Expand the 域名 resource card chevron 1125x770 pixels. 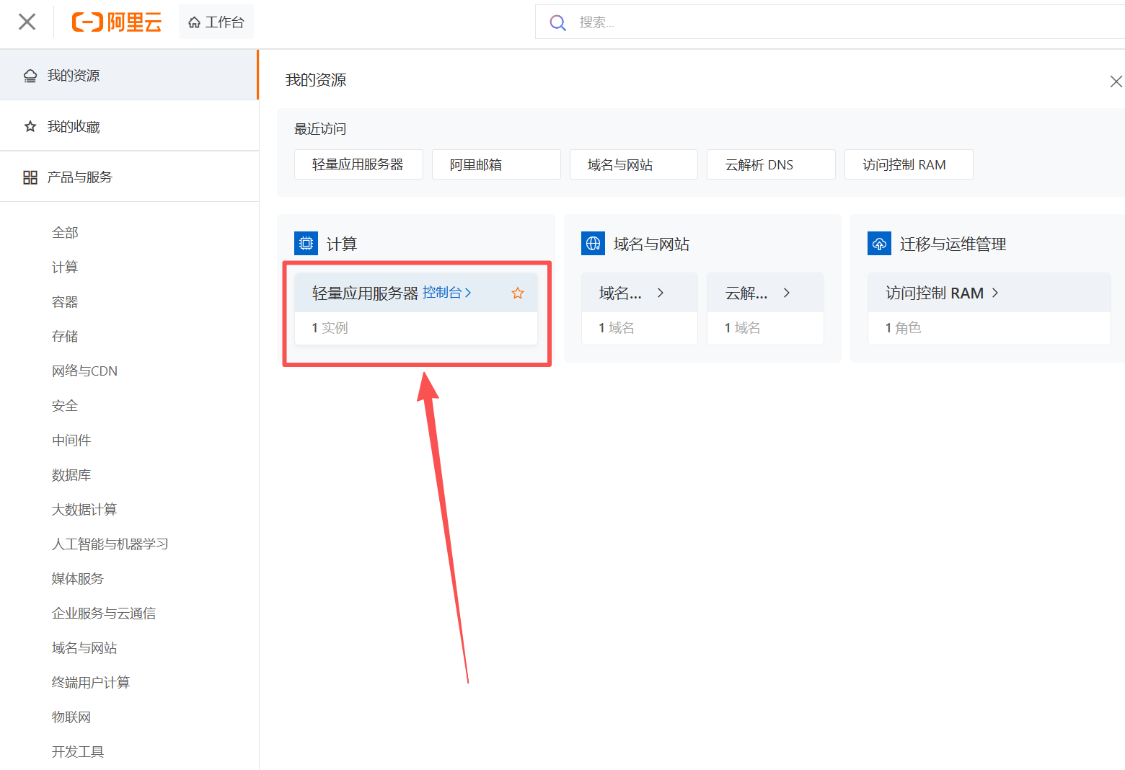pyautogui.click(x=660, y=293)
